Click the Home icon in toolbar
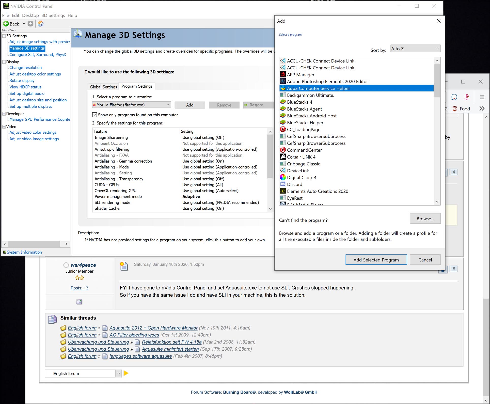This screenshot has height=404, width=490. [x=41, y=24]
